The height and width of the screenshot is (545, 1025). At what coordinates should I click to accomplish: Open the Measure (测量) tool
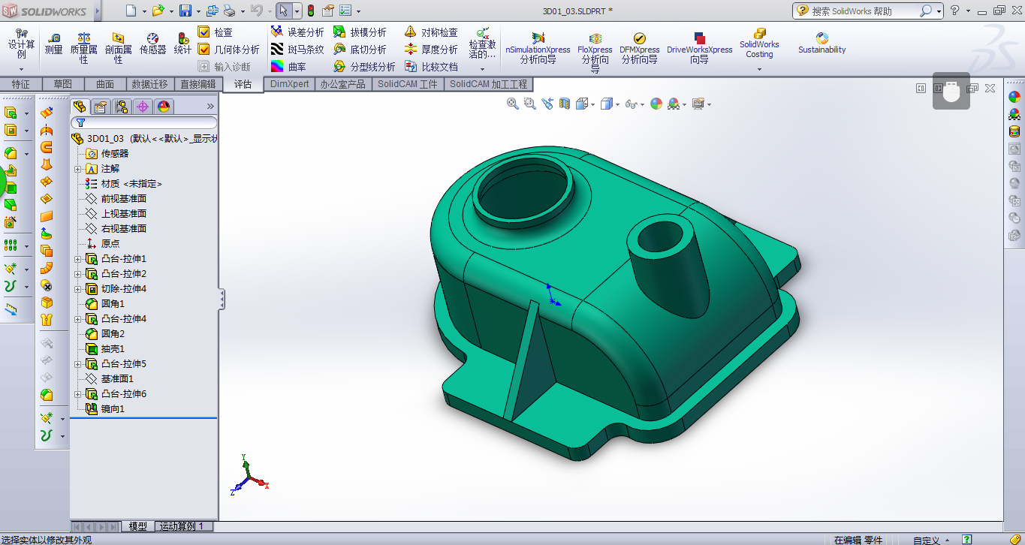tap(53, 44)
